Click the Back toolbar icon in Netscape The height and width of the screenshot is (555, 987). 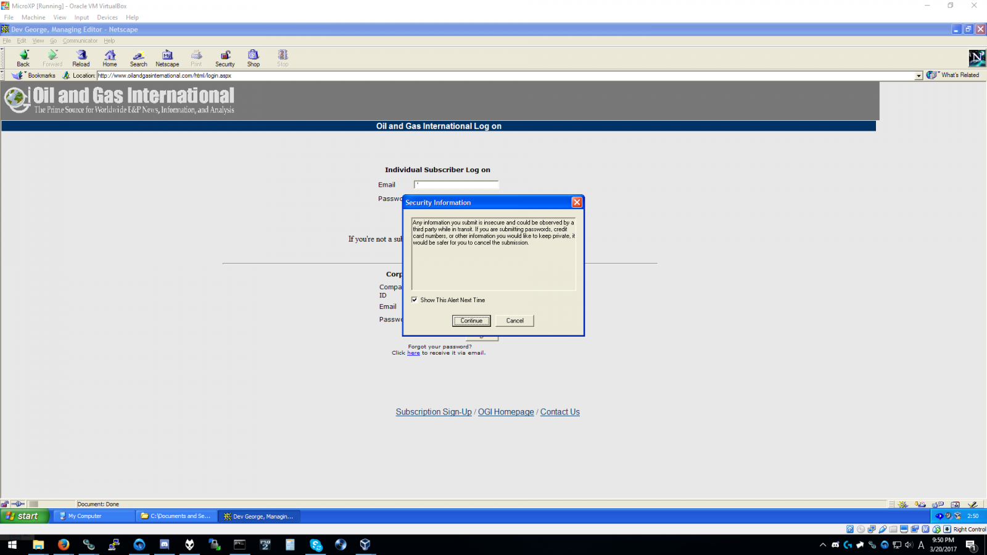(23, 58)
